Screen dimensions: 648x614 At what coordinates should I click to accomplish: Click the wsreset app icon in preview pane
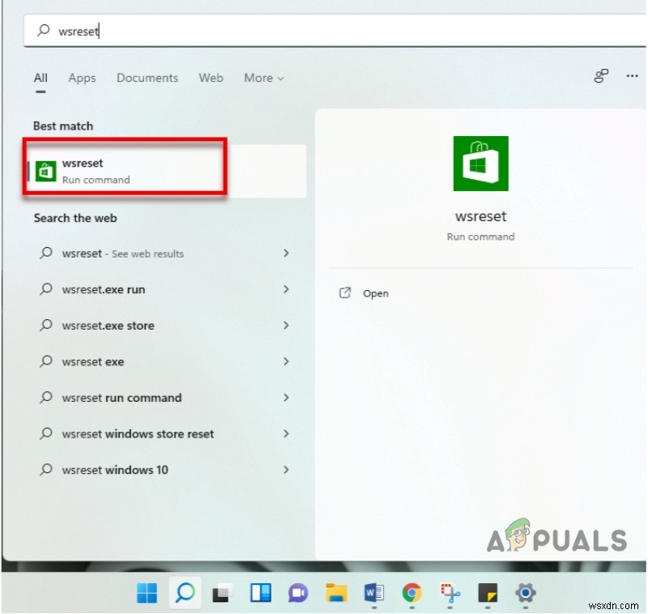480,162
